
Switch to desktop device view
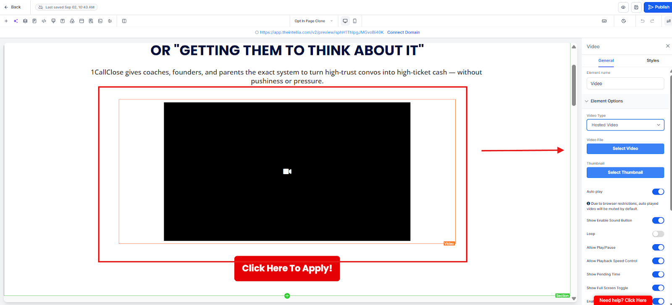click(345, 21)
